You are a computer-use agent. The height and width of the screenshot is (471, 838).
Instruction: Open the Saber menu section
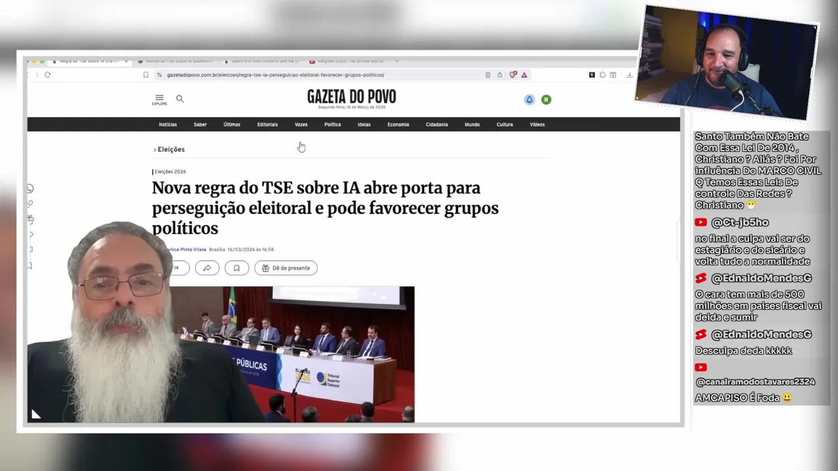200,124
